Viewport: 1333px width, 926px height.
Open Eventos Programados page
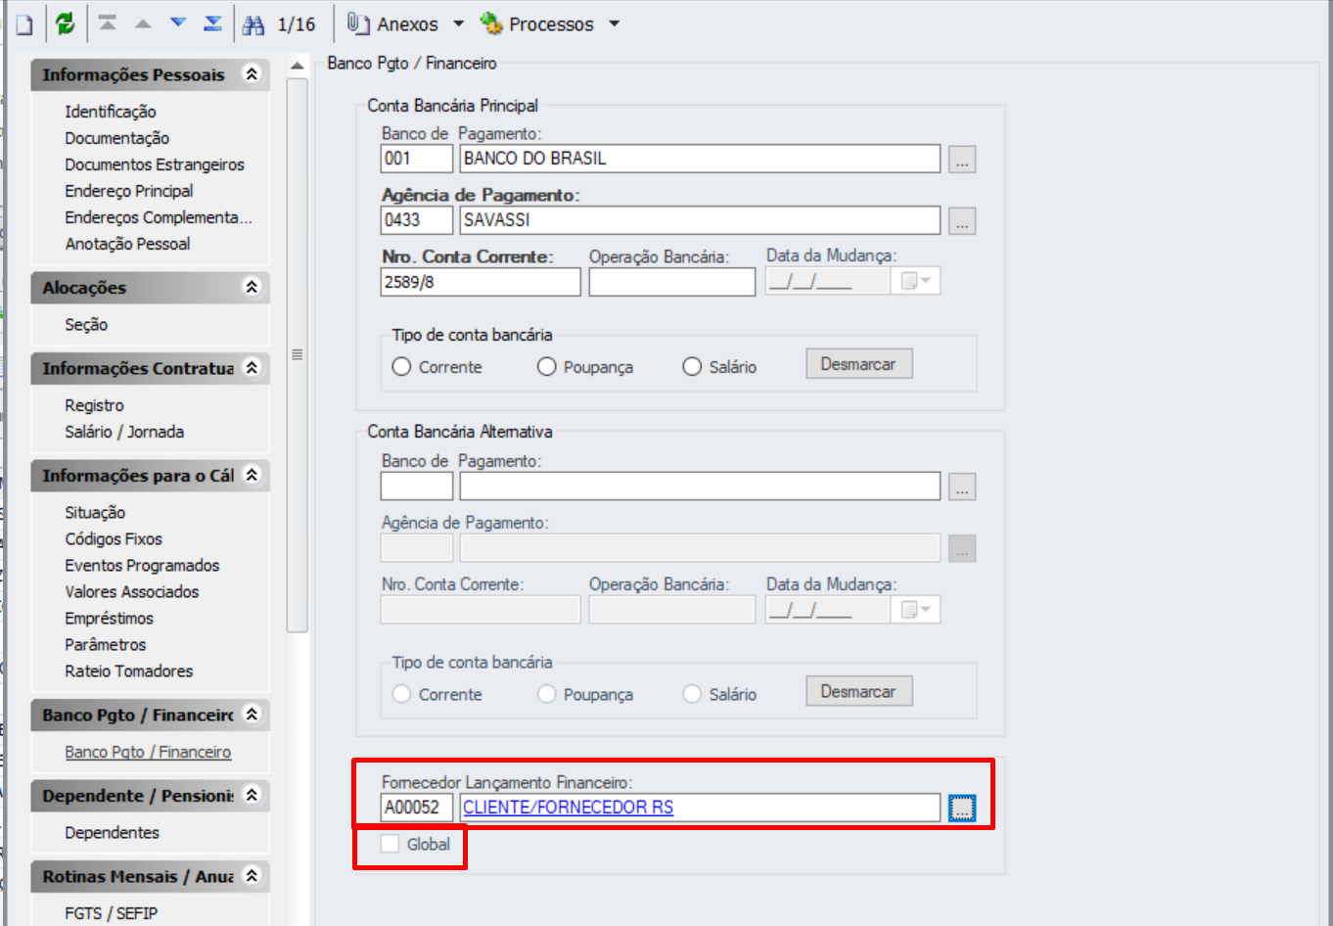pos(142,565)
